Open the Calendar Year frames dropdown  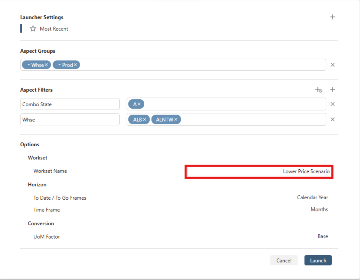(x=312, y=198)
